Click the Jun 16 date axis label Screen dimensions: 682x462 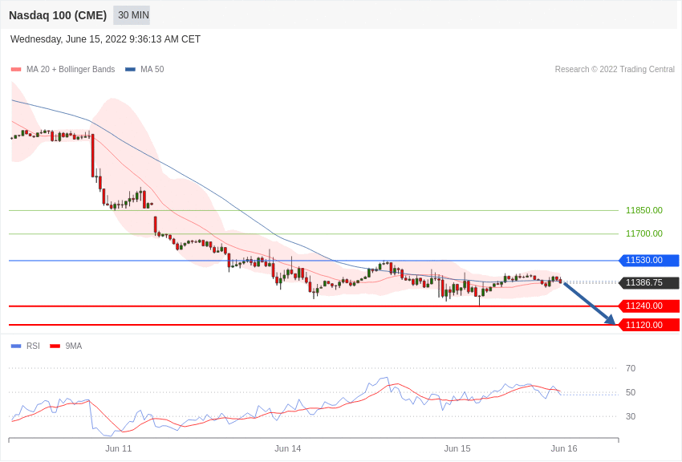click(564, 448)
